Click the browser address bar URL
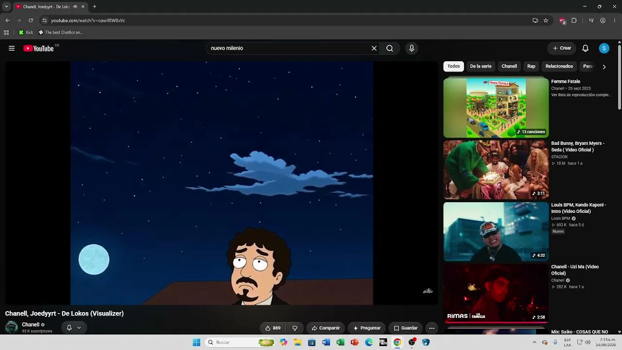Image resolution: width=622 pixels, height=350 pixels. pos(88,20)
